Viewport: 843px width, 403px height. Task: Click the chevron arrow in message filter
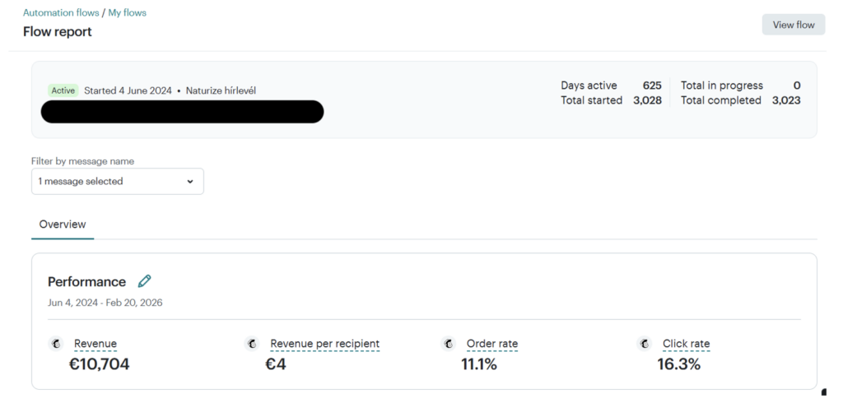[191, 182]
